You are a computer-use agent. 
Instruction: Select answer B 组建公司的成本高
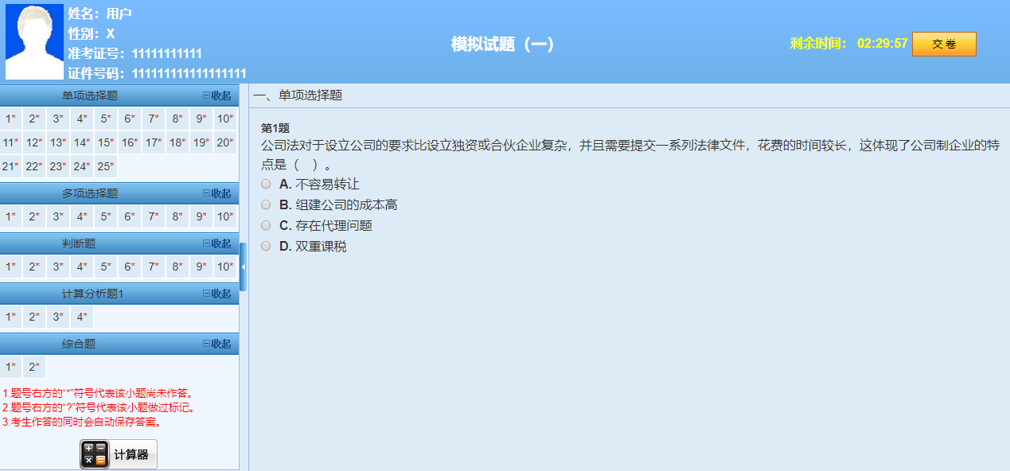(x=266, y=204)
